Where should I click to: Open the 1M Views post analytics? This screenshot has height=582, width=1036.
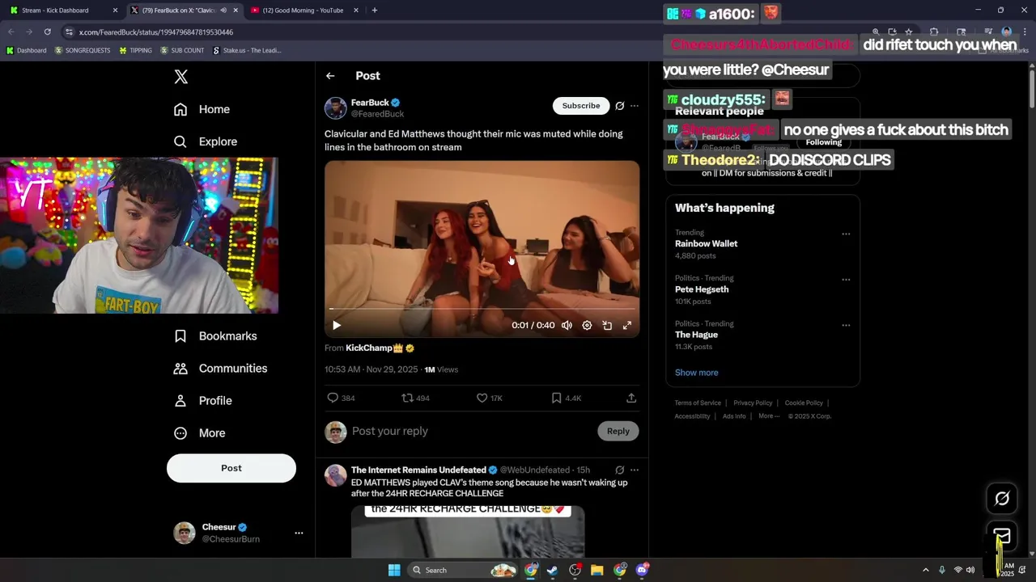coord(442,370)
